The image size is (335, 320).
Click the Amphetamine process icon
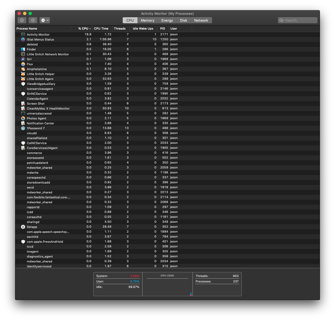23,69
